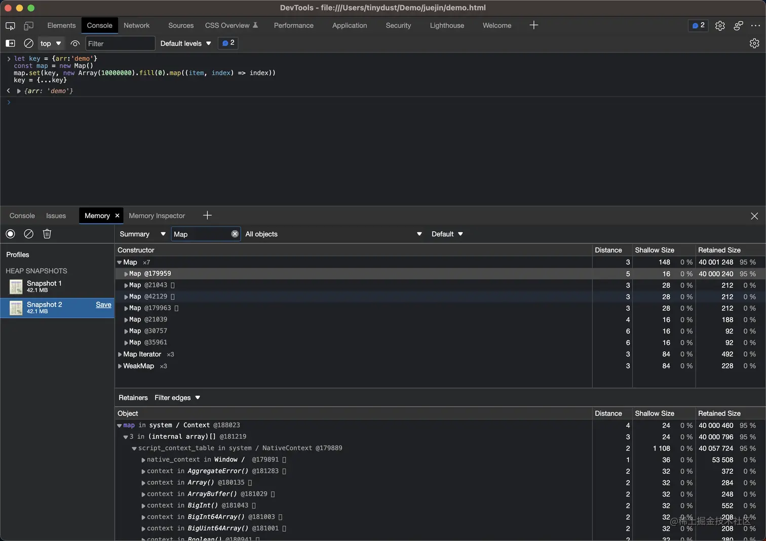The image size is (766, 541).
Task: Expand the WeakMap constructor group
Action: tap(120, 366)
